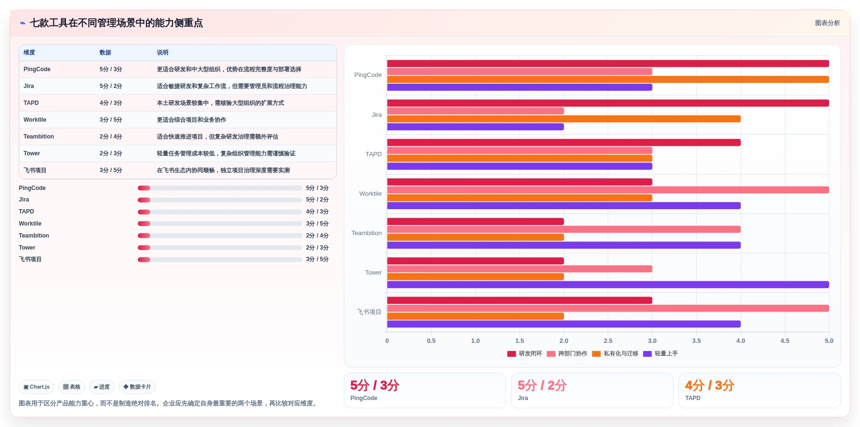Viewport: 860px width, 427px height.
Task: Select the 表格 tag chip
Action: pyautogui.click(x=72, y=387)
